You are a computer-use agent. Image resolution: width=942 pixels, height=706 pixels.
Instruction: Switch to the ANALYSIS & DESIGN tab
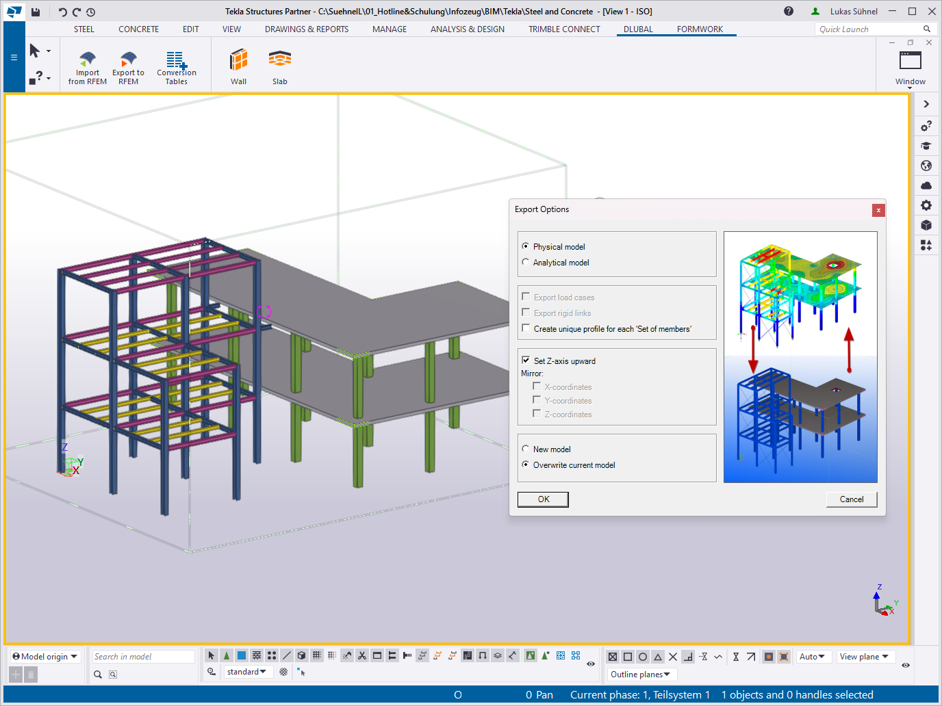coord(468,29)
